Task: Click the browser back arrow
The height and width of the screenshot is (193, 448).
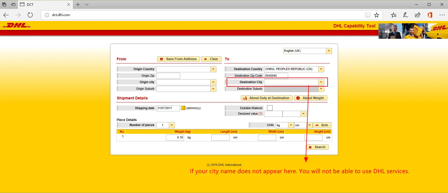Action: point(6,15)
